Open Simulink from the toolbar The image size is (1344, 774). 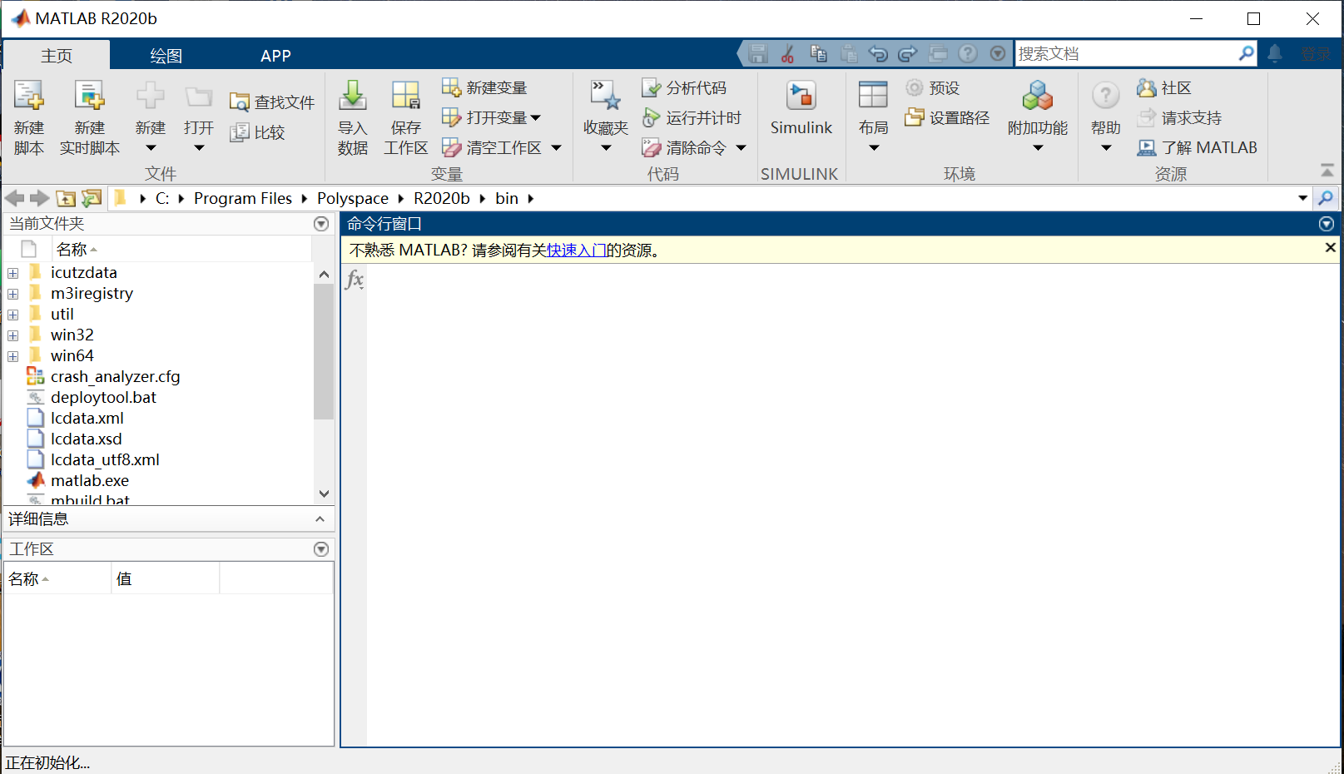tap(801, 108)
